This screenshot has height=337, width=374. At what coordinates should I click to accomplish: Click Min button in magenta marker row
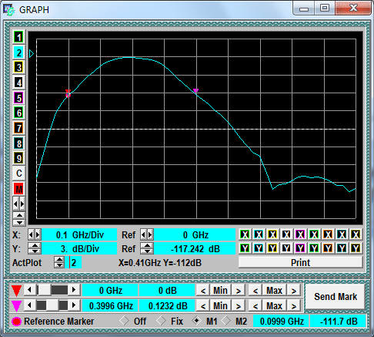point(220,306)
